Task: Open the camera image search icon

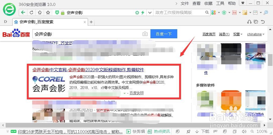Action: (x=145, y=34)
